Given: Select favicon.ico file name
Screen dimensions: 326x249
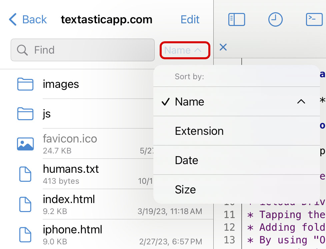Looking at the screenshot, I should 70,138.
